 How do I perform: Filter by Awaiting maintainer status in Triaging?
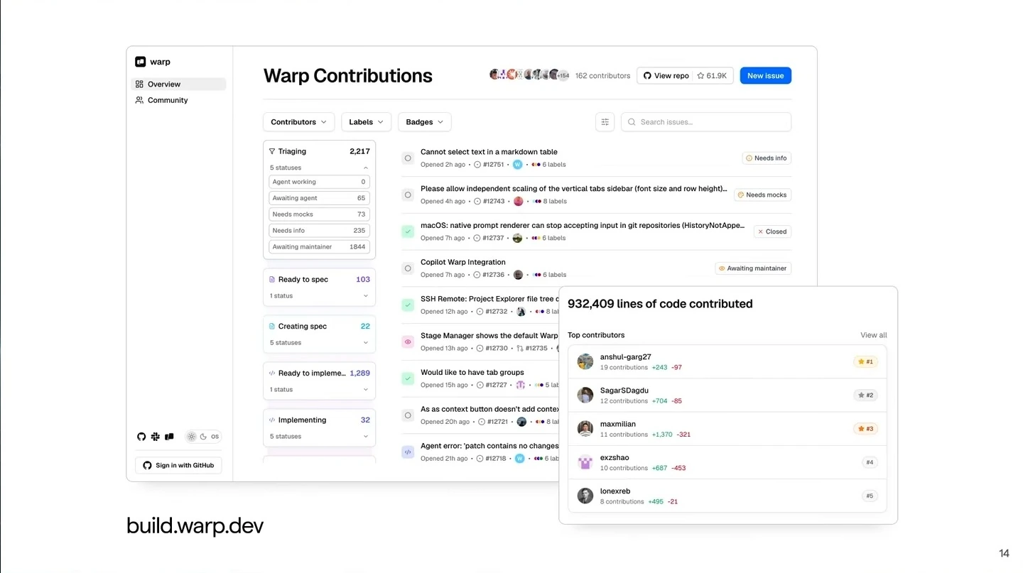[320, 247]
